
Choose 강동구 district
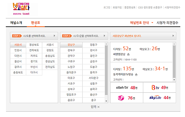(93, 45)
